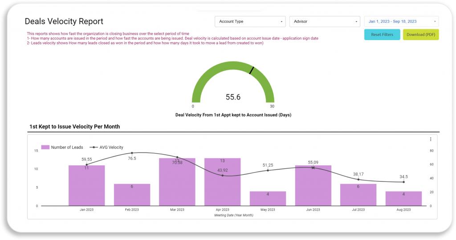
Task: Click the Jan 2023 axis label
Action: pos(87,209)
